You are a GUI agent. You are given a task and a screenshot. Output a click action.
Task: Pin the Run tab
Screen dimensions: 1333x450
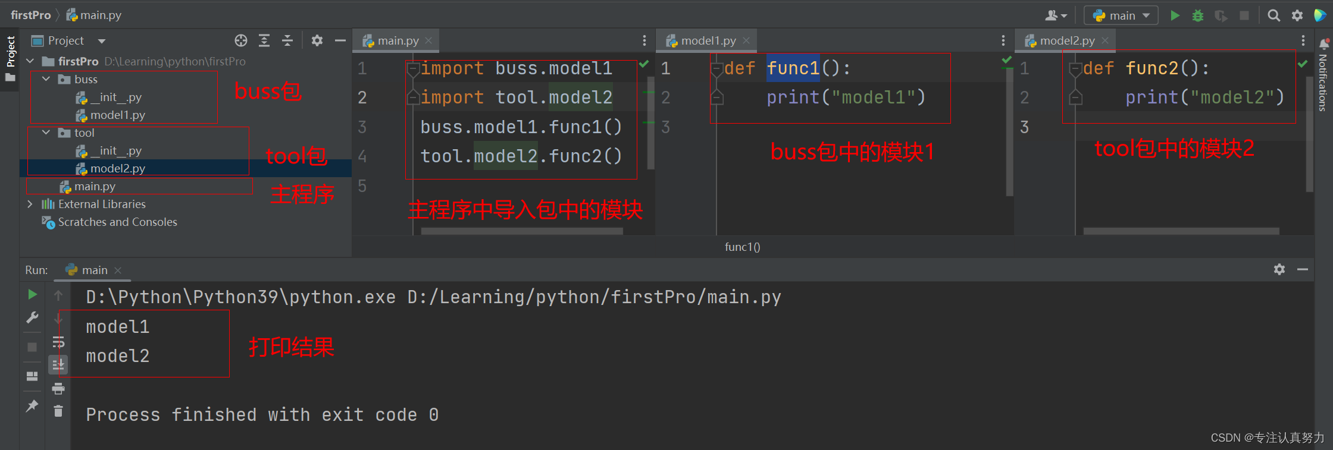coord(33,405)
